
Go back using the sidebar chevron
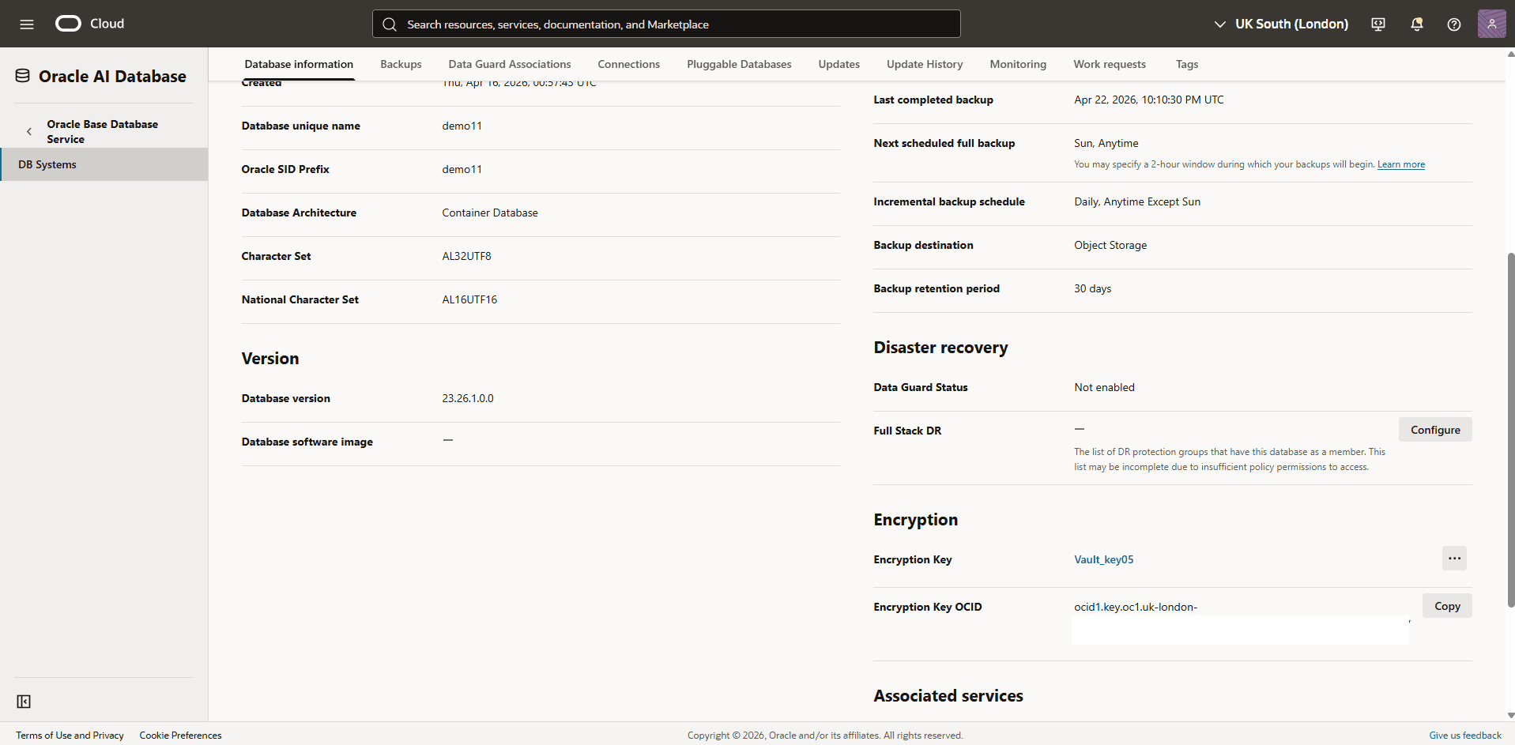pos(29,131)
